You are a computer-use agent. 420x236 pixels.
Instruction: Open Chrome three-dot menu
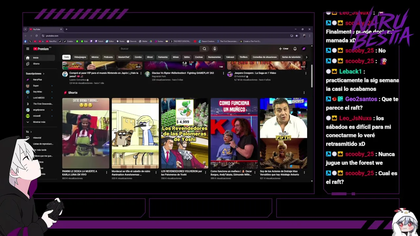309,35
